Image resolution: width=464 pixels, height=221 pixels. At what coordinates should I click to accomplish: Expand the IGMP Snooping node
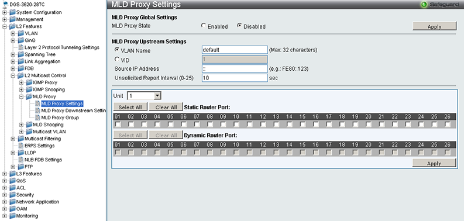21,89
